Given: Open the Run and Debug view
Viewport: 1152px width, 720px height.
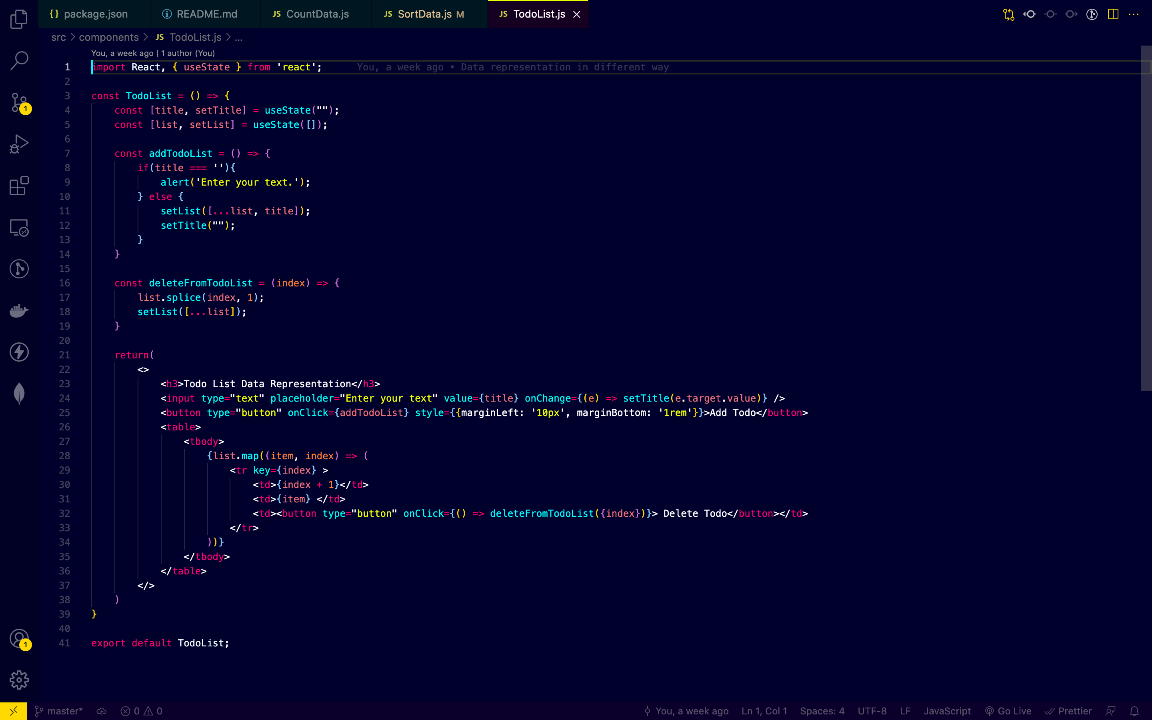Looking at the screenshot, I should [x=19, y=143].
